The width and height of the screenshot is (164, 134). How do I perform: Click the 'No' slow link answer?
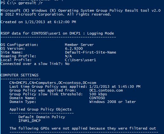[x=67, y=64]
